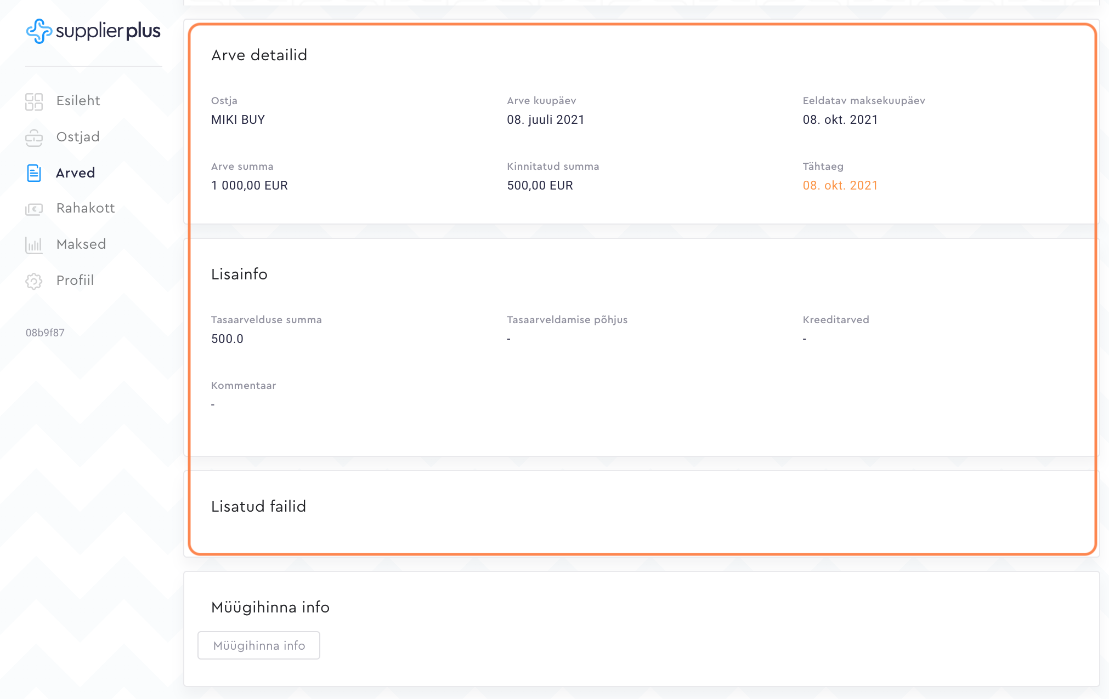Screen dimensions: 1109x699
Task: Open the Rahakott page
Action: [86, 208]
